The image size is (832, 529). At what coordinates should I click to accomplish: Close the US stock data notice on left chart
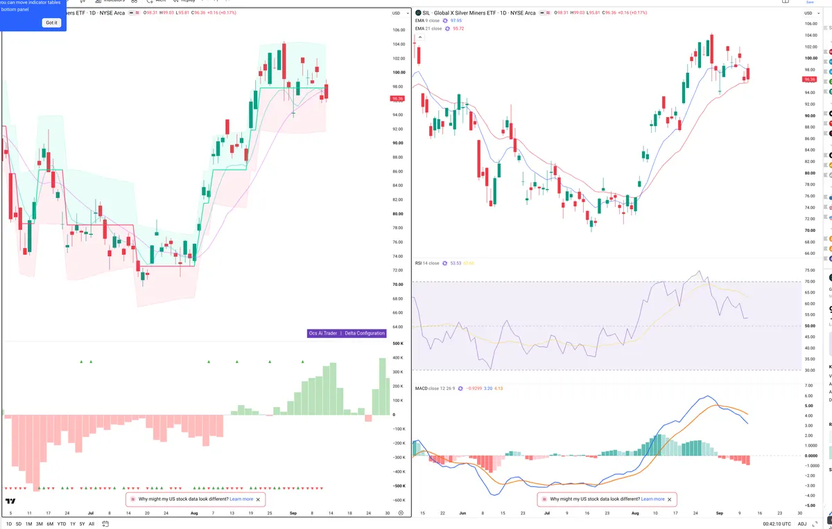click(259, 499)
